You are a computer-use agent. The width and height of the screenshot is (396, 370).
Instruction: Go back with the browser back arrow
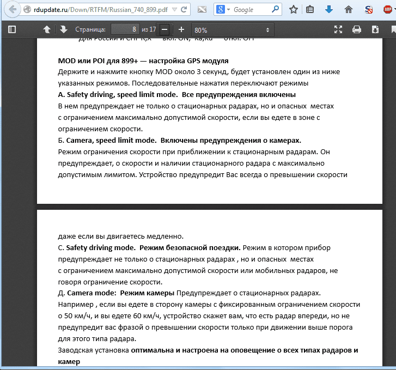pos(12,10)
